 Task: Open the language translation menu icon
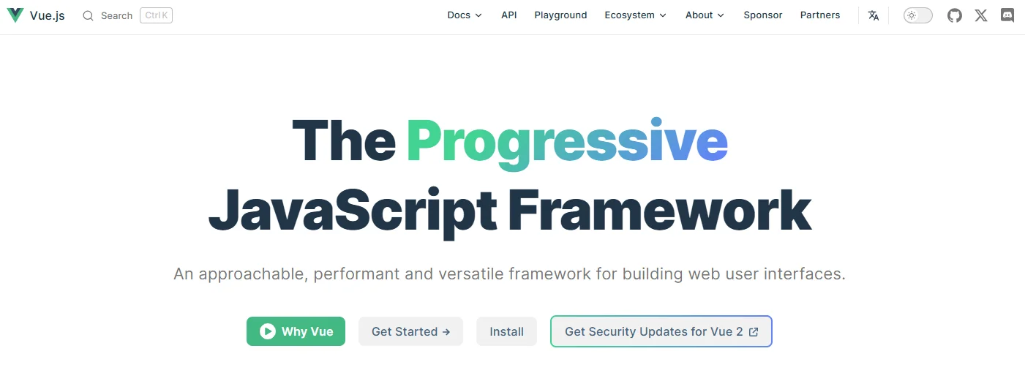tap(874, 15)
